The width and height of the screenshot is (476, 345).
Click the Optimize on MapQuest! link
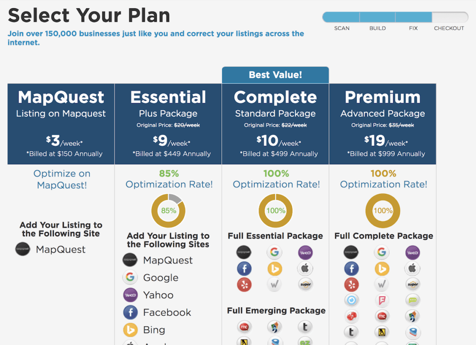click(x=61, y=179)
